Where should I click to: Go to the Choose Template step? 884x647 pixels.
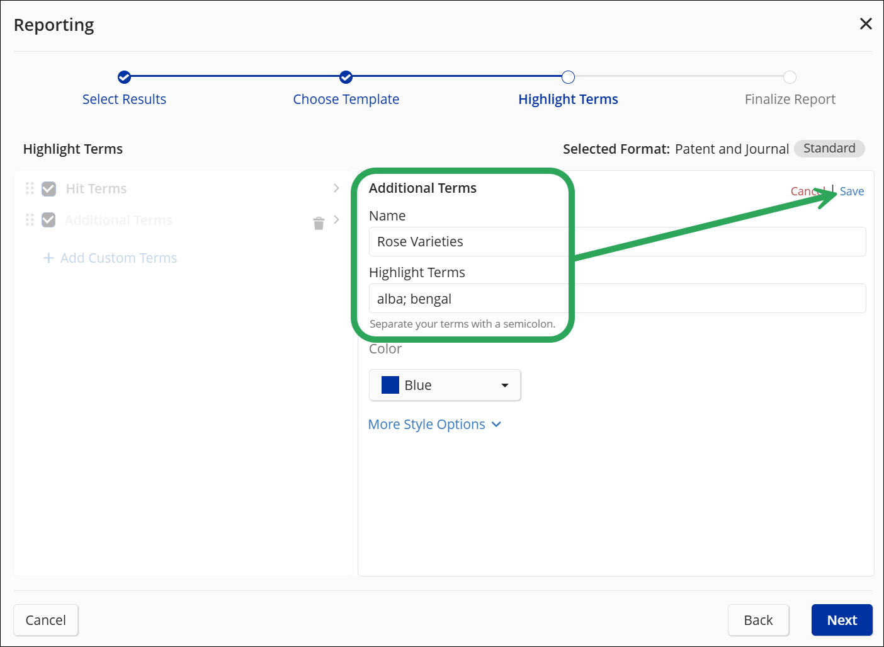coord(346,99)
